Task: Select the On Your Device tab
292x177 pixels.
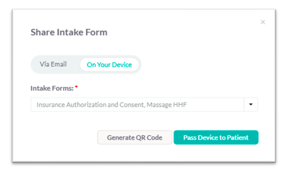Action: (109, 65)
